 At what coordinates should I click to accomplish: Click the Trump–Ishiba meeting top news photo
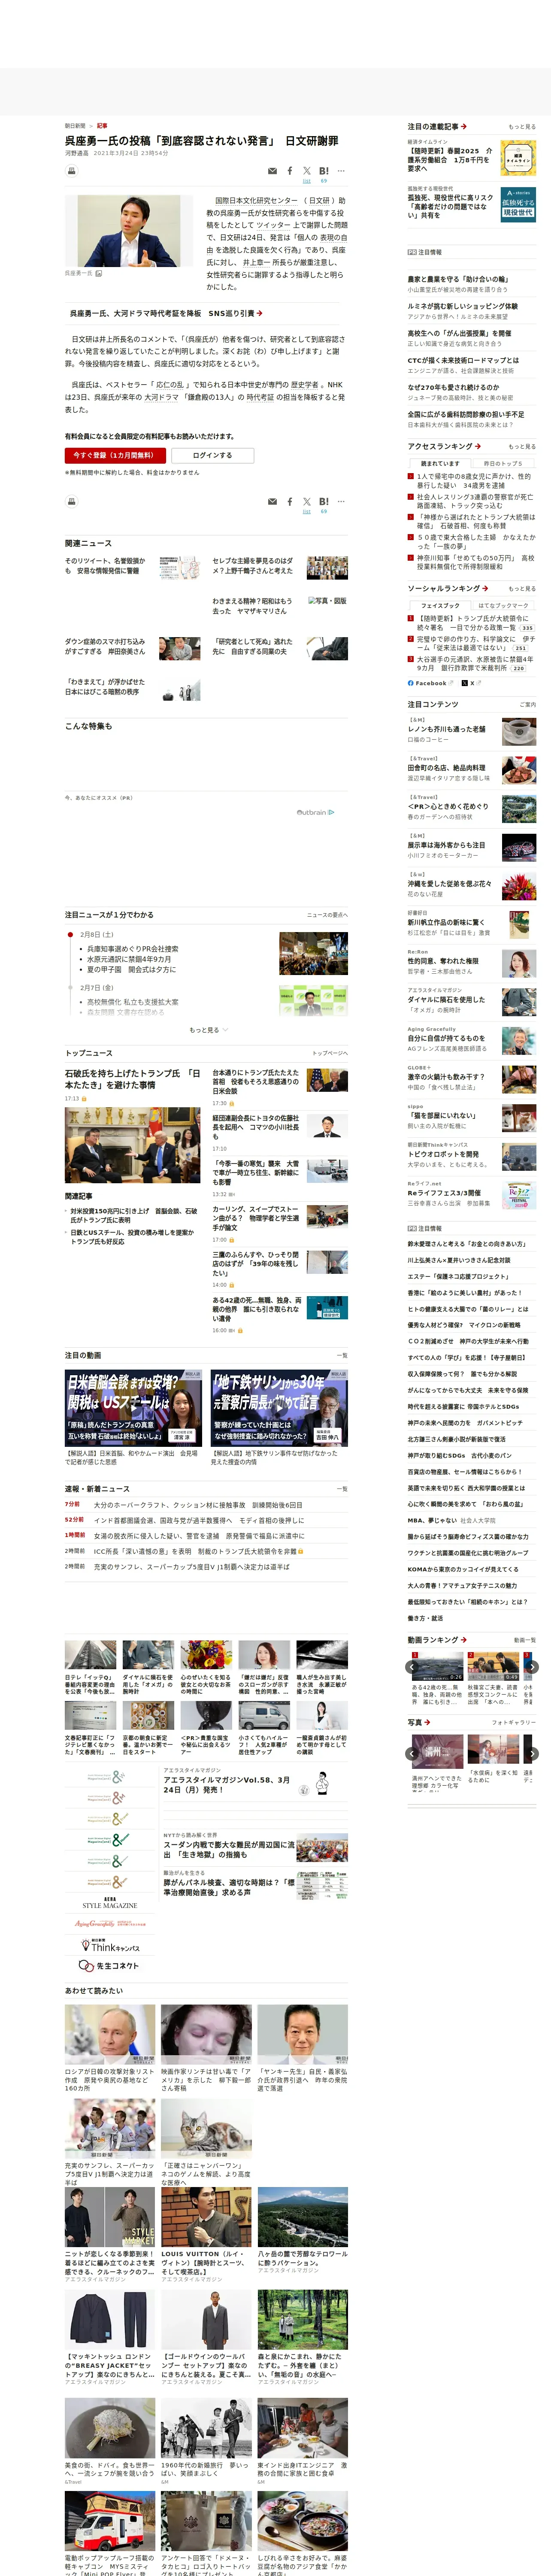(x=132, y=1145)
